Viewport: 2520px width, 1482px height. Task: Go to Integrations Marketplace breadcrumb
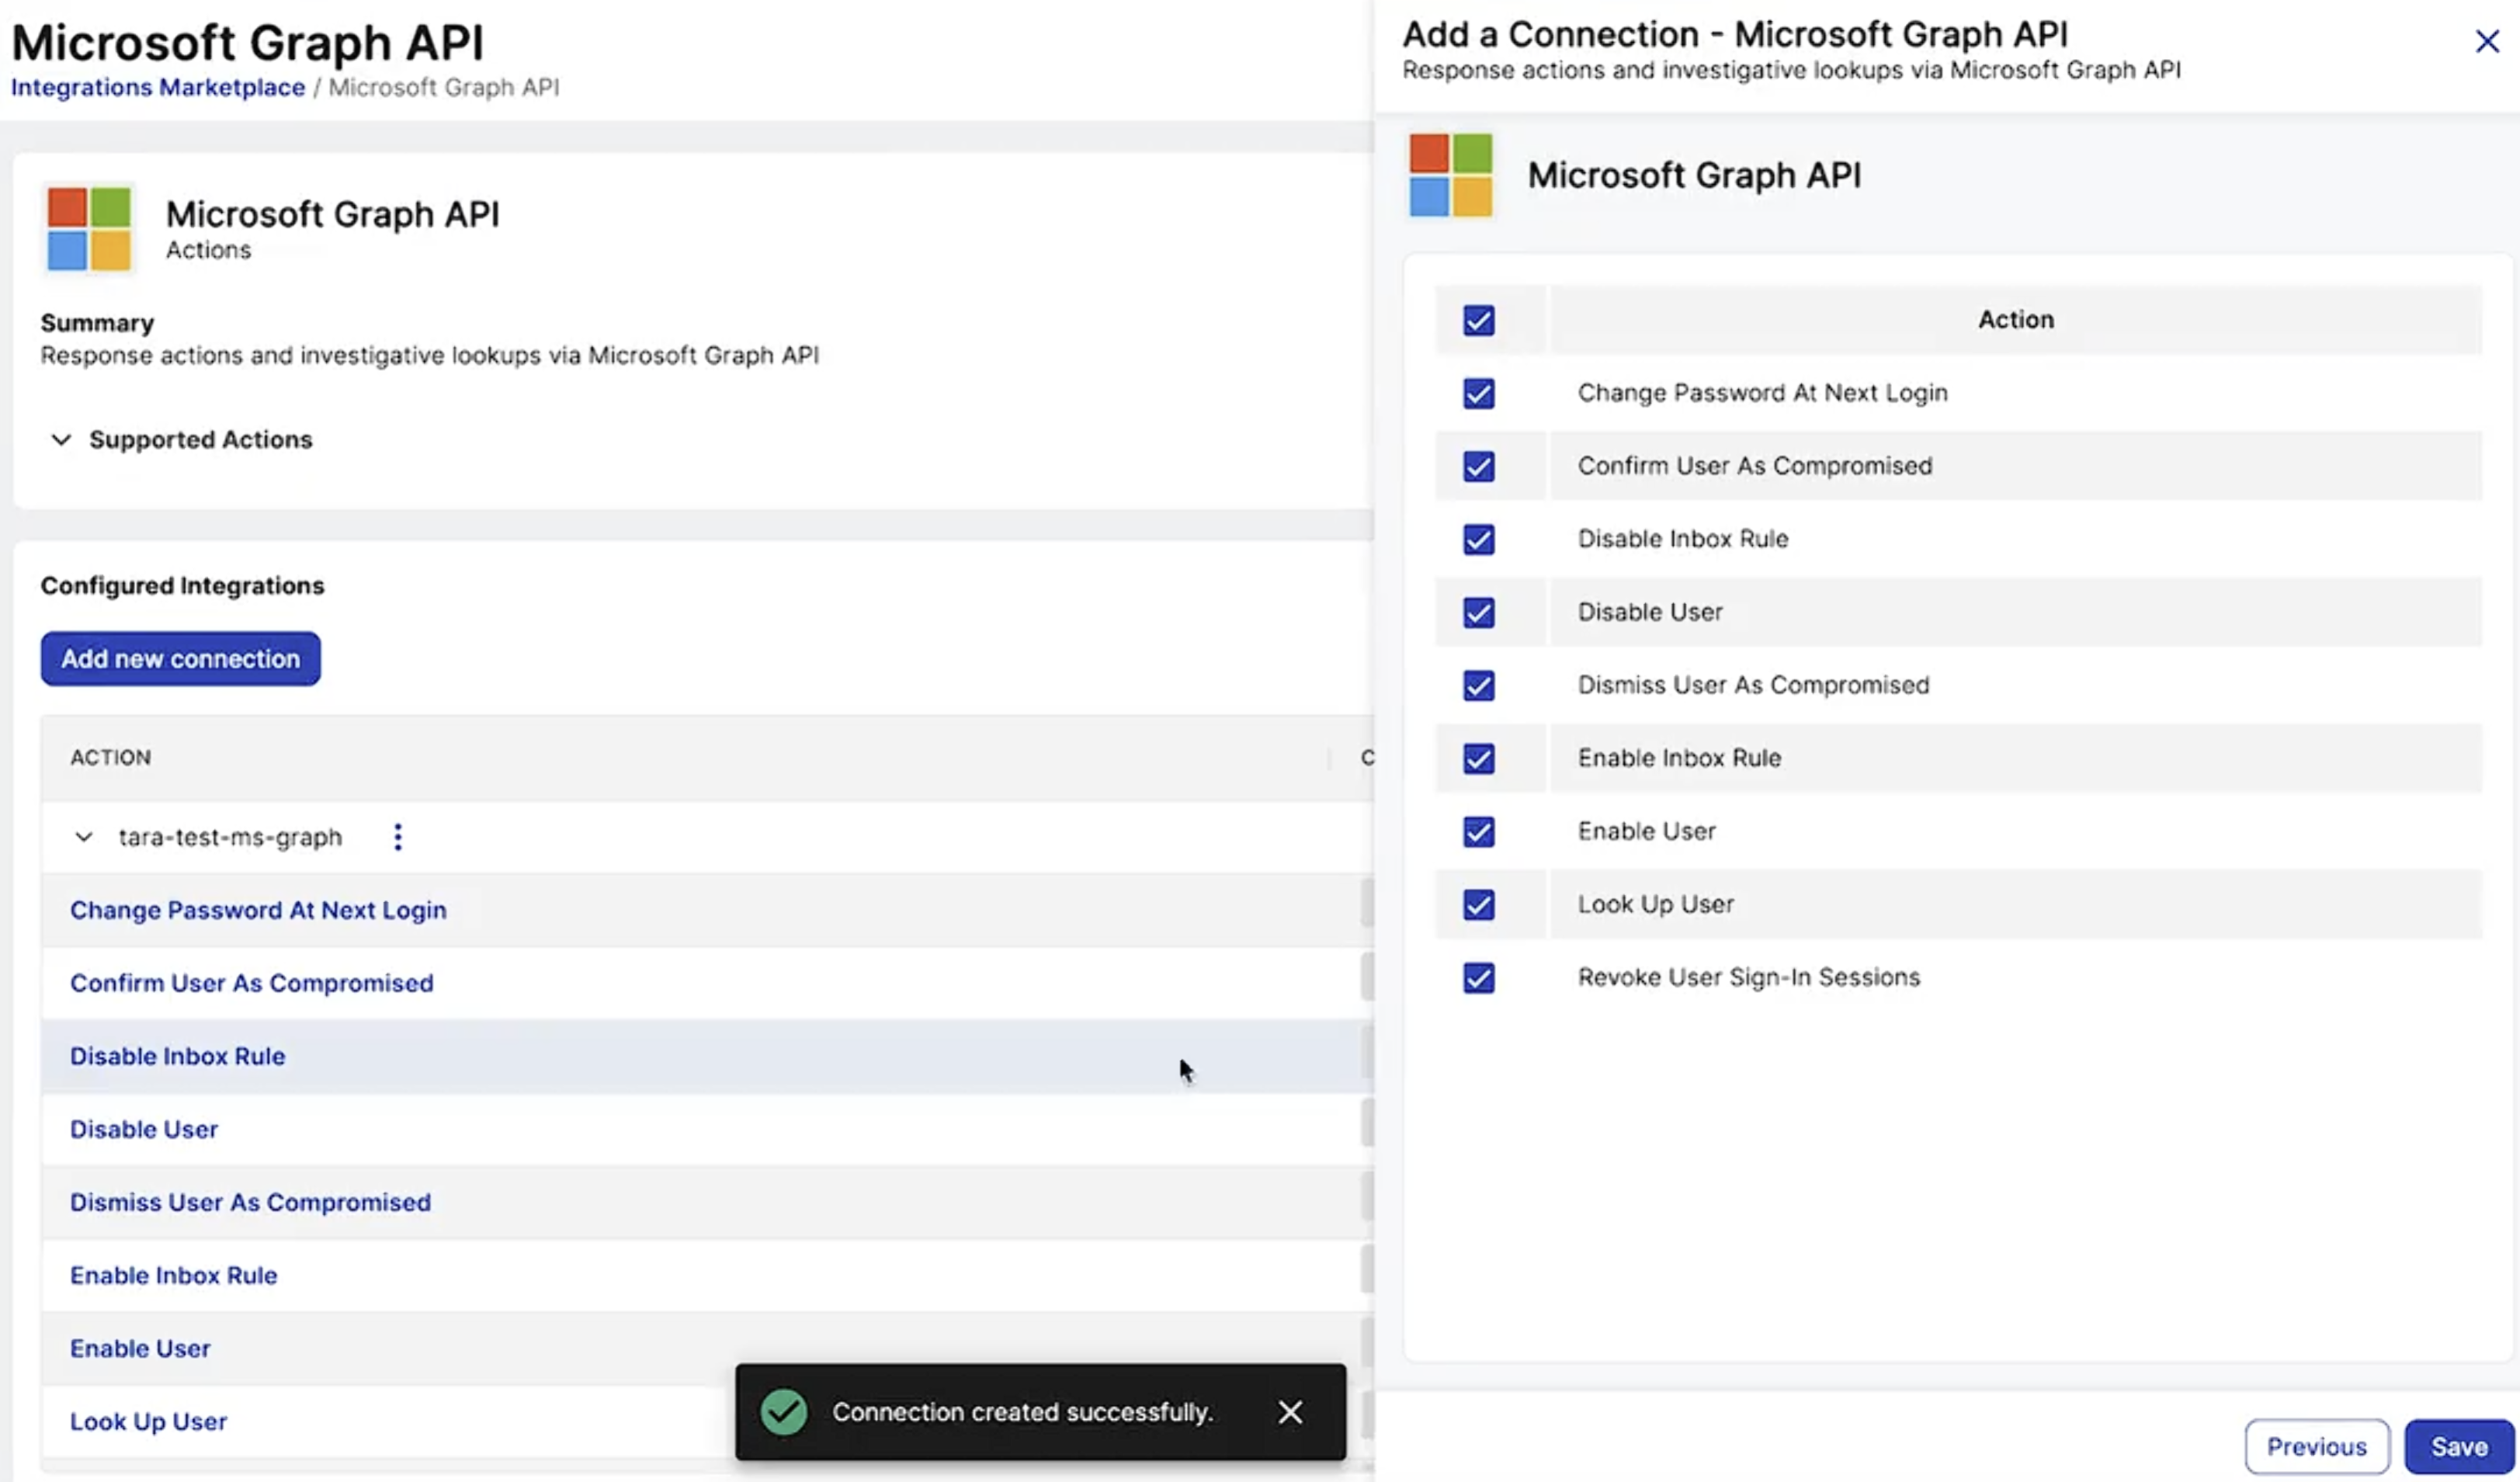(158, 87)
